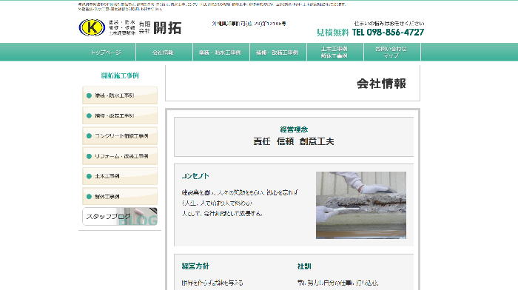Click the TEL 098-856-4727 phone number

(388, 33)
